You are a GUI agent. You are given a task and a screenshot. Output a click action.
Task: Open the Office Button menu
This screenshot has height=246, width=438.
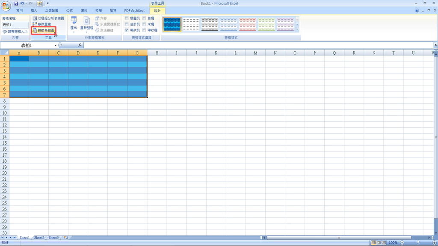click(x=6, y=6)
